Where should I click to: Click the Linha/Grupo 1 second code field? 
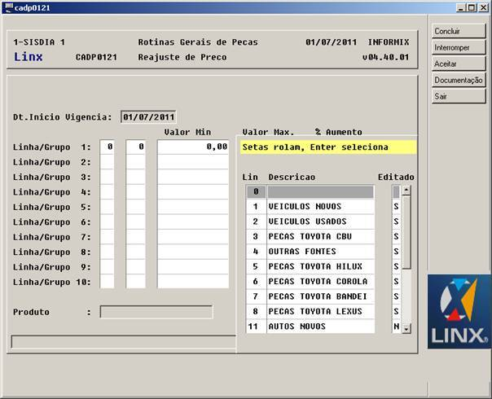pyautogui.click(x=135, y=147)
